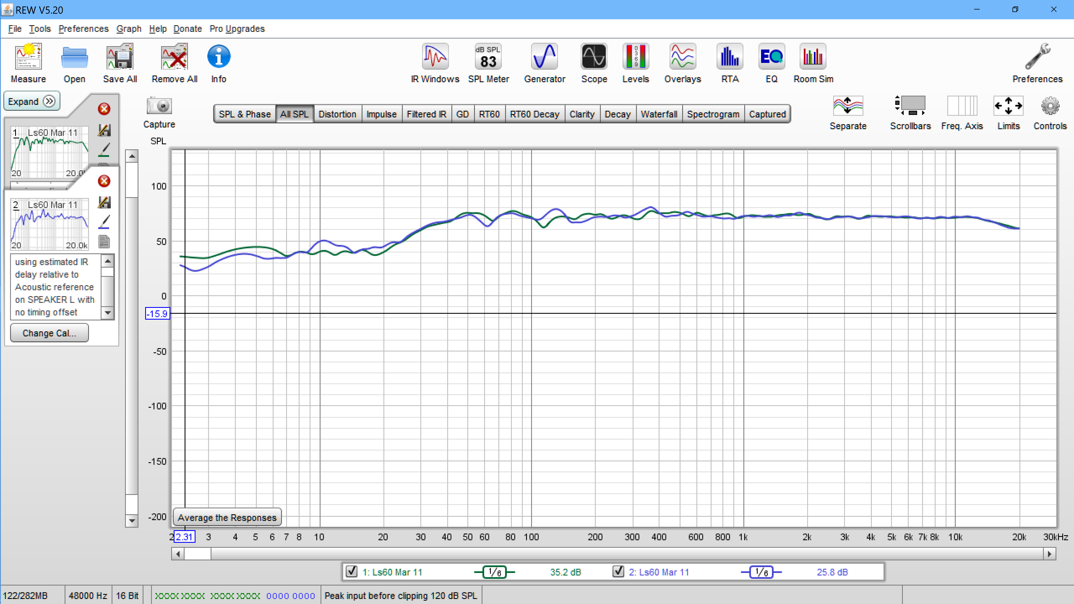Click Average the Responses button
This screenshot has width=1074, height=604.
point(227,517)
